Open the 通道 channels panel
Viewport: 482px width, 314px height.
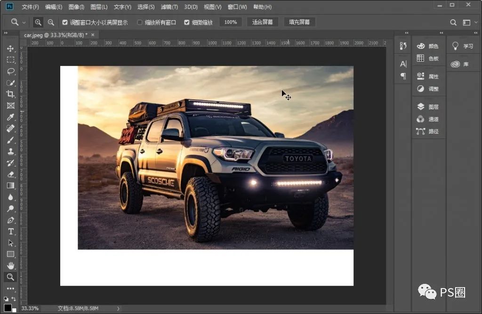pyautogui.click(x=428, y=119)
